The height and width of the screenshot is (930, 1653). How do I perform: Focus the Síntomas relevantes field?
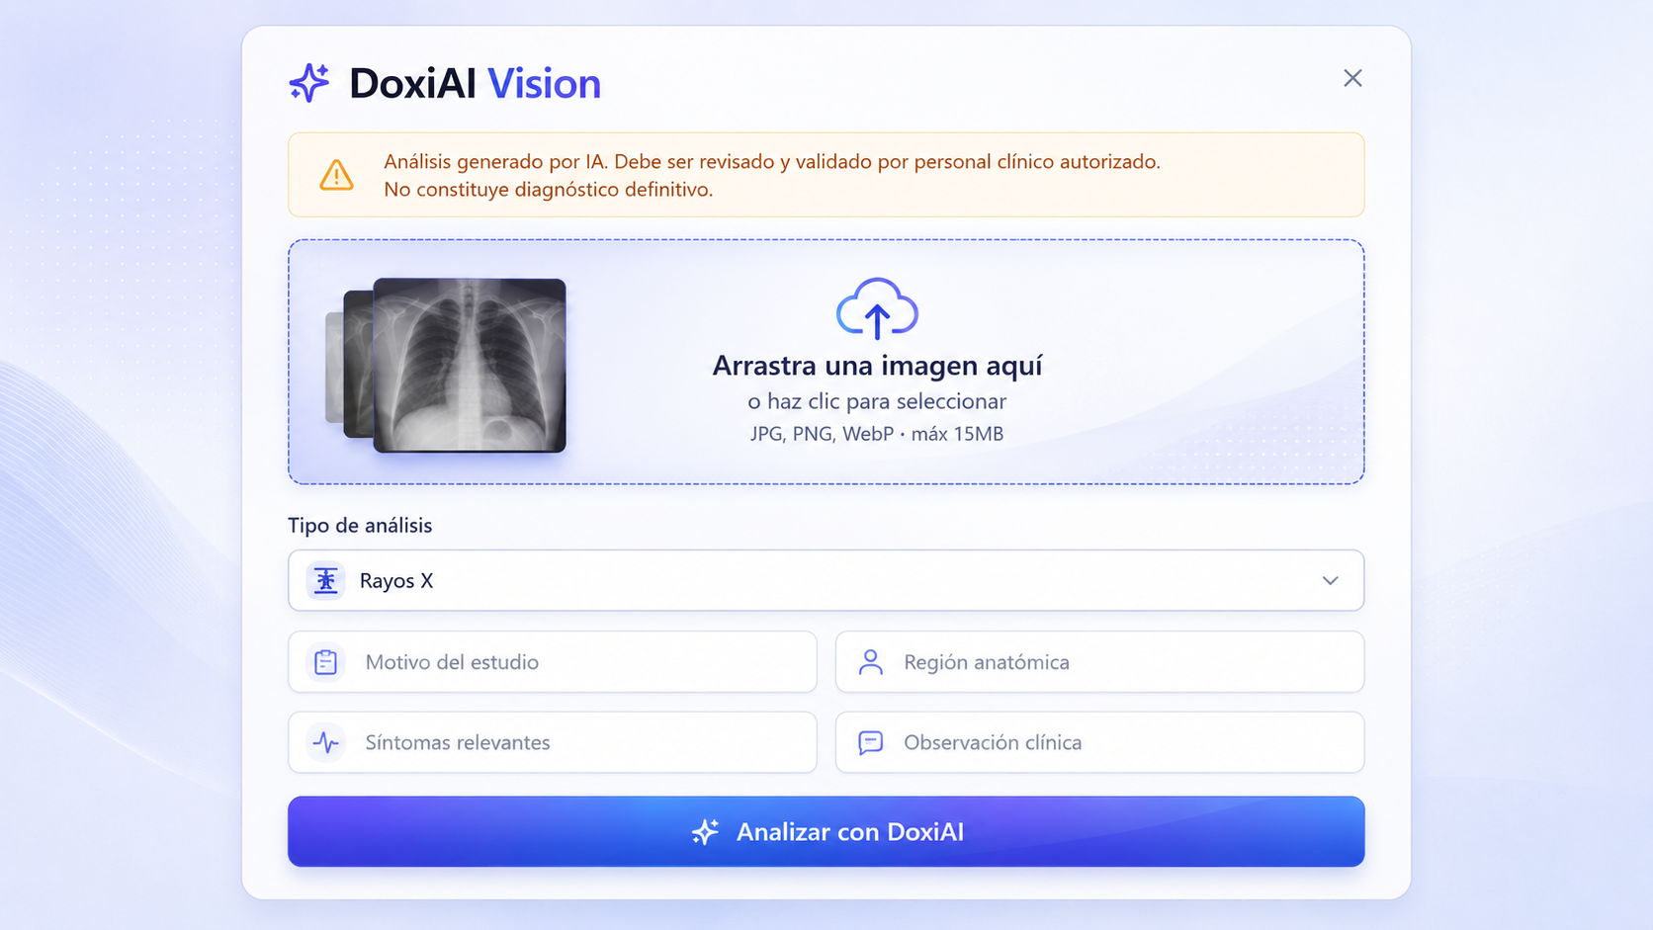tap(553, 742)
